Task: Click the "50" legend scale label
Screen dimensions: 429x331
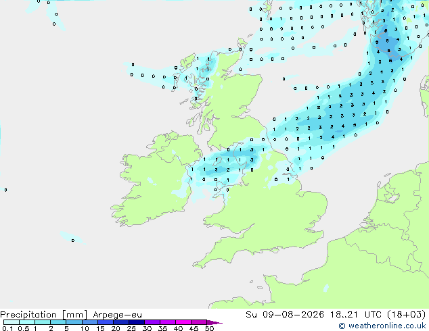Action: click(209, 328)
